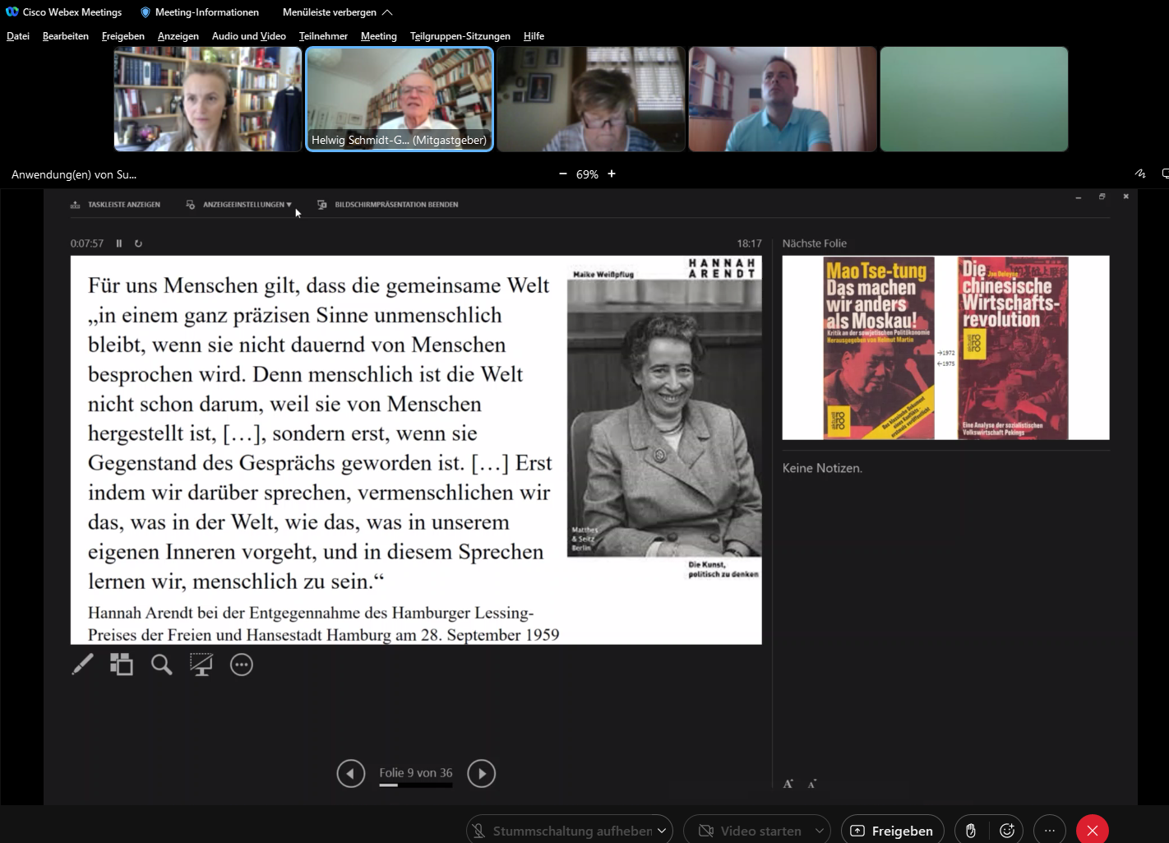Click current slide Hannah Arendt image
This screenshot has height=843, width=1169.
[x=664, y=419]
